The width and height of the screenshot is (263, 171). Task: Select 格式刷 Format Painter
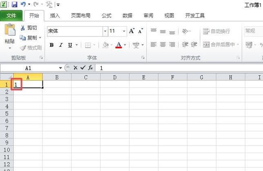click(31, 48)
